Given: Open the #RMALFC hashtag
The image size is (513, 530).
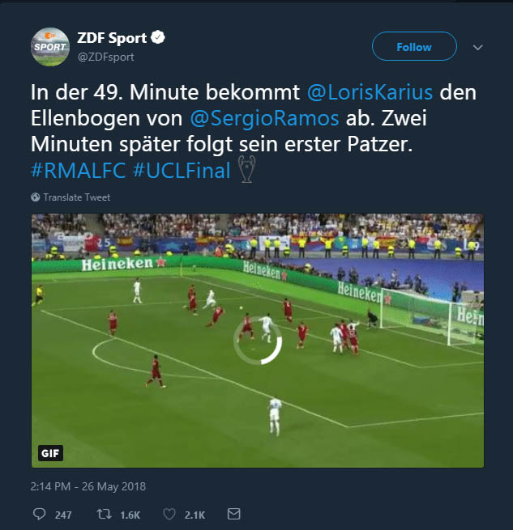Looking at the screenshot, I should [x=79, y=171].
